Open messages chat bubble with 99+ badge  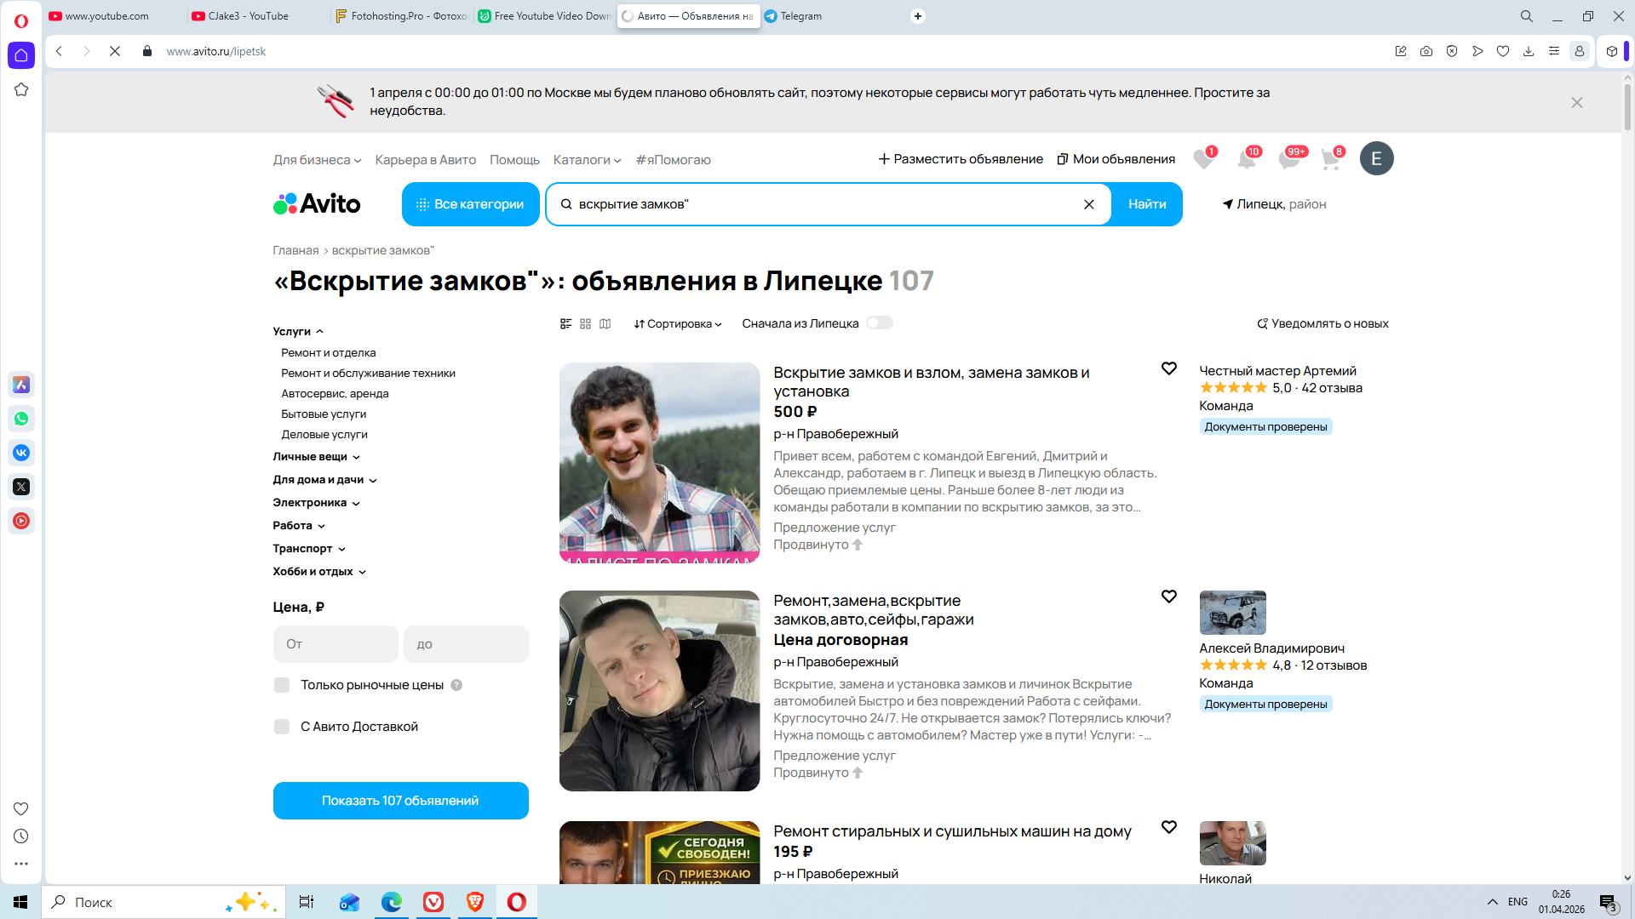click(1288, 159)
